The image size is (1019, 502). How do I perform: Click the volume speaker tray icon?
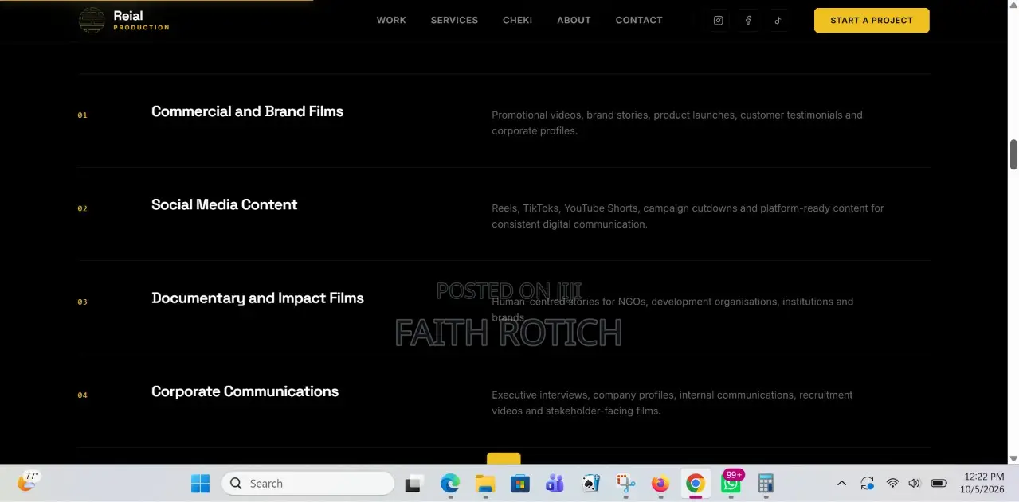[x=914, y=483]
